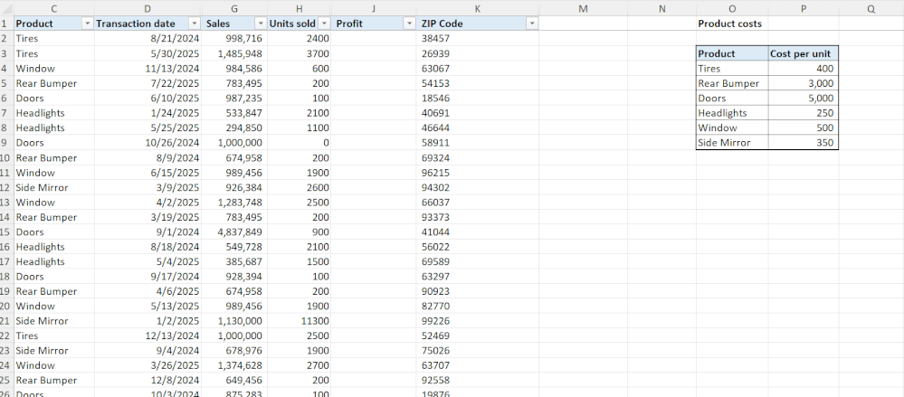The width and height of the screenshot is (904, 397).
Task: Open the Profit column filter dropdown
Action: tap(409, 24)
